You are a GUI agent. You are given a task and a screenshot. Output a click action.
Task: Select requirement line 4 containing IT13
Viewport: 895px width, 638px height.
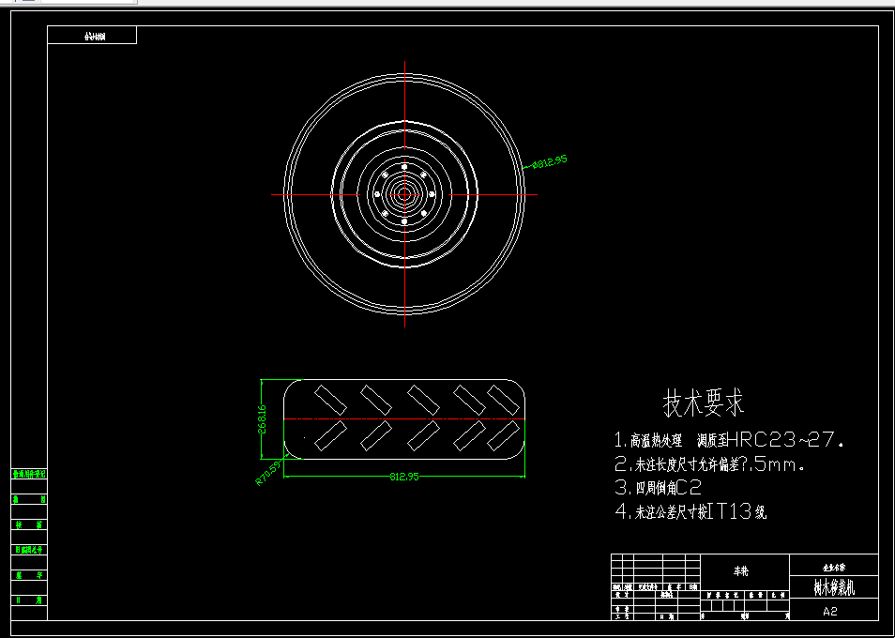tap(690, 511)
